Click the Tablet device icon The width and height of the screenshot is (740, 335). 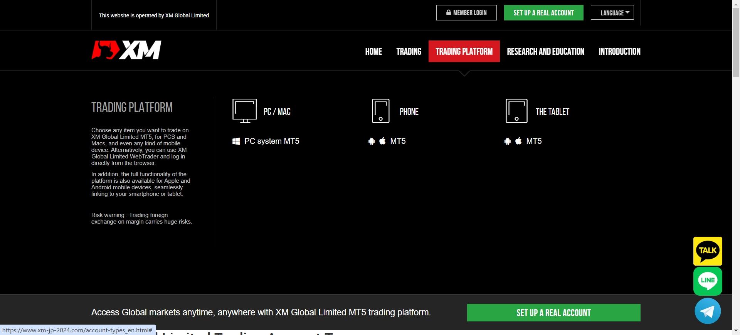(x=516, y=111)
